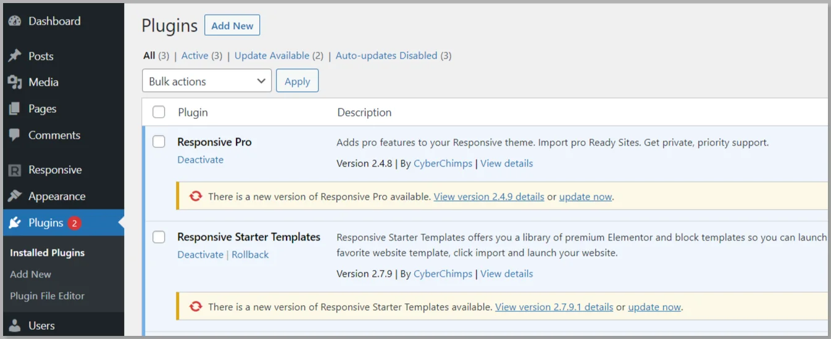Viewport: 831px width, 339px height.
Task: Click the Responsive Pro plugin name
Action: point(214,142)
